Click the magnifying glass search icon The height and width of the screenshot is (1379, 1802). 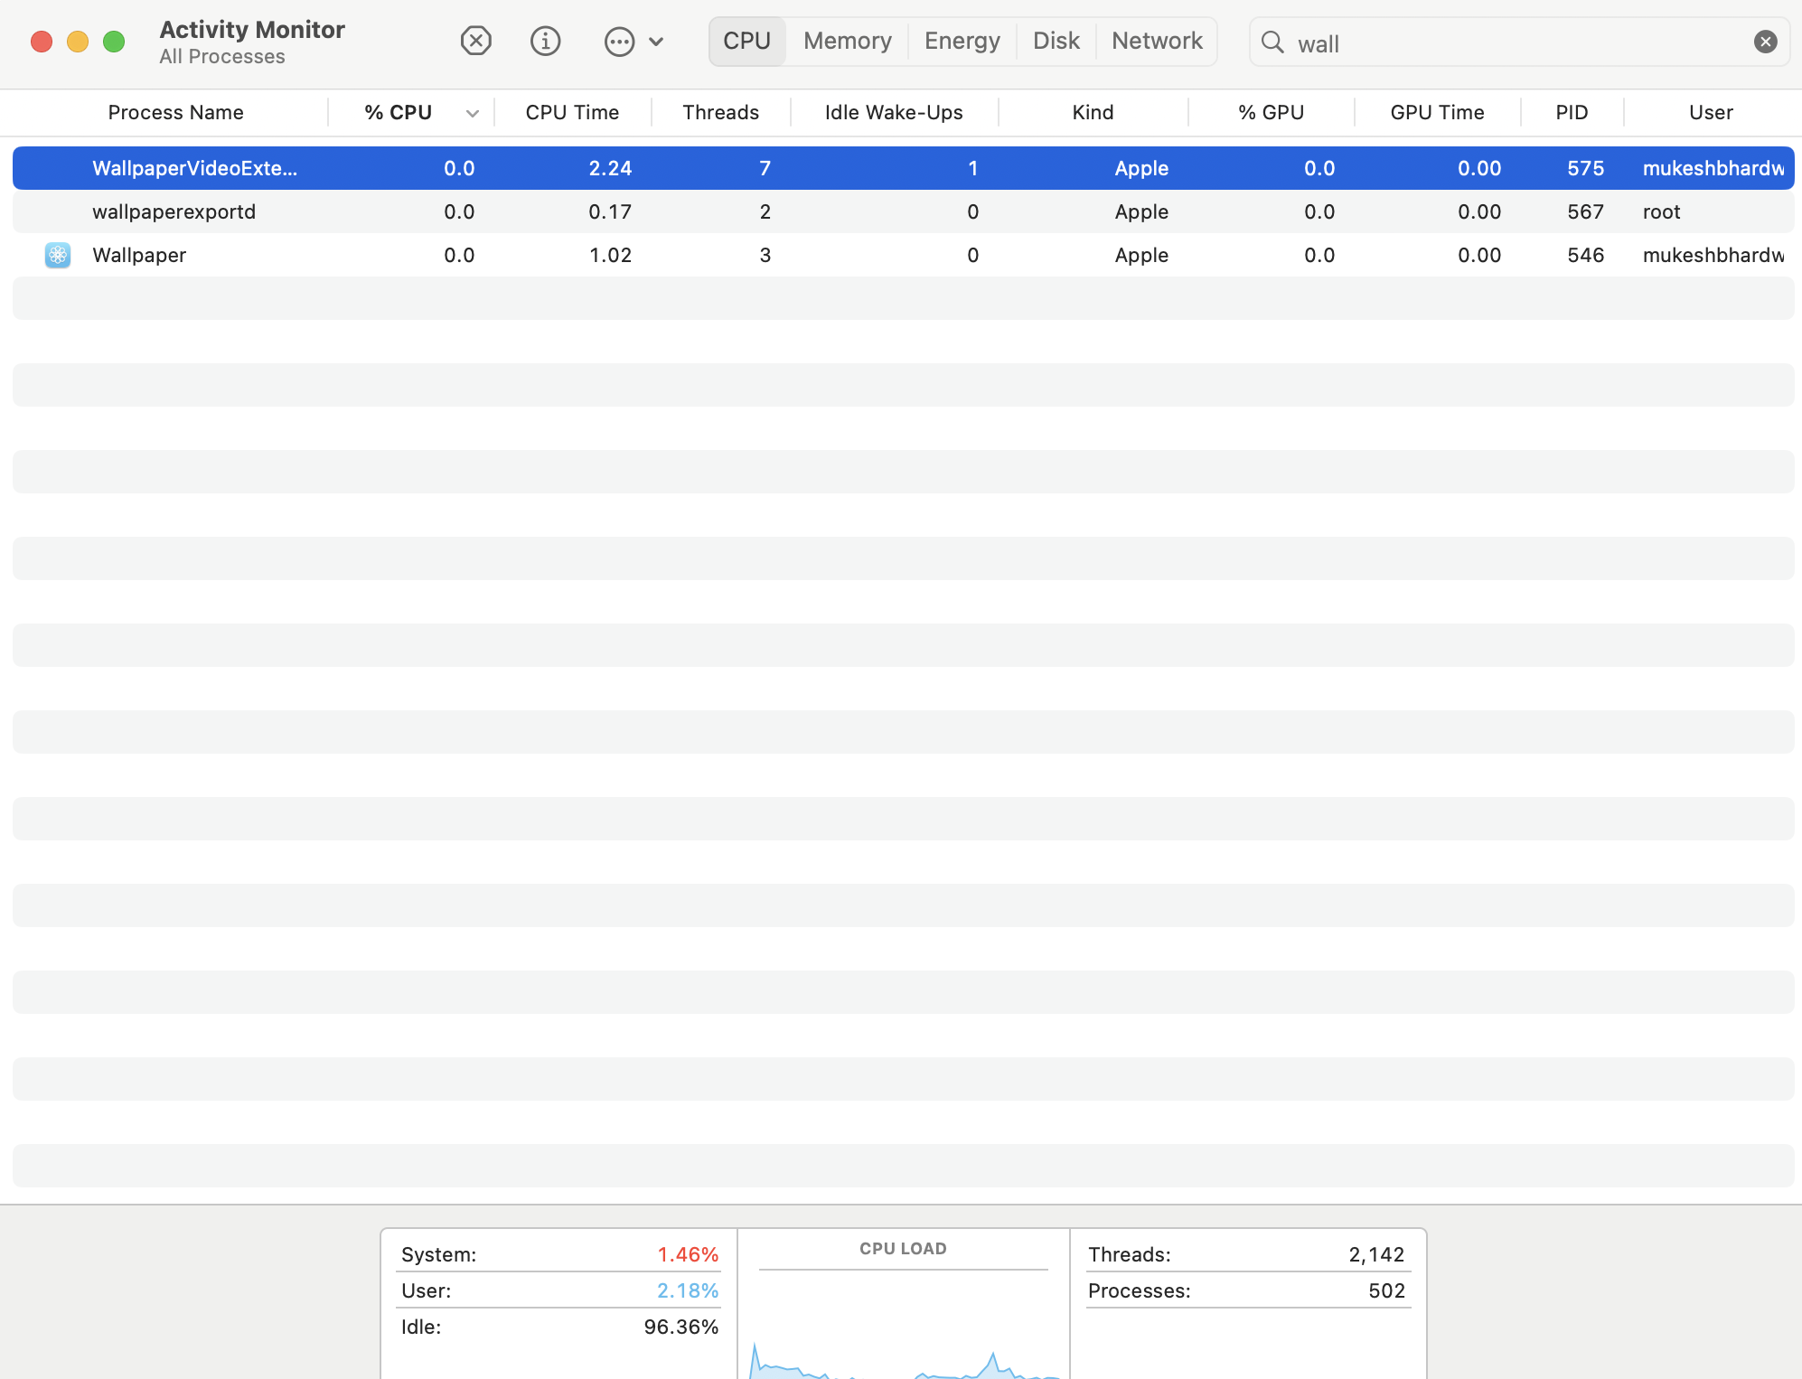tap(1272, 42)
